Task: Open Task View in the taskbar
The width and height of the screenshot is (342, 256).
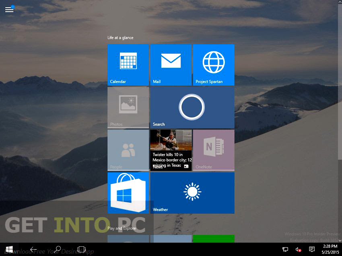Action: 81,249
